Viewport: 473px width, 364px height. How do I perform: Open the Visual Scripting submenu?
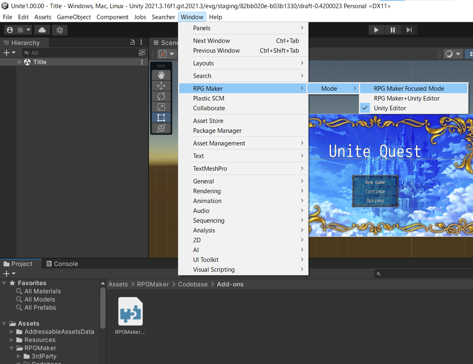[x=243, y=270]
